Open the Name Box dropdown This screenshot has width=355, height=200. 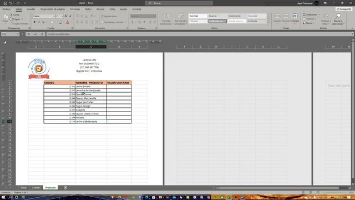pyautogui.click(x=18, y=34)
